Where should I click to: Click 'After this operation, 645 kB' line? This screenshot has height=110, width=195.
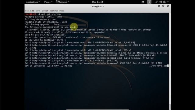pyautogui.click(x=68, y=37)
